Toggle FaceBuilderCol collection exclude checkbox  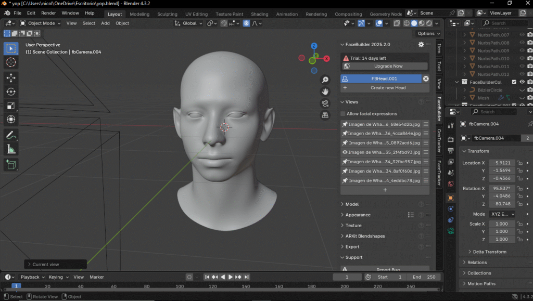click(514, 82)
